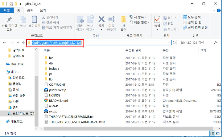Screen dimensions: 222x137
Task: Click Cut (잘라내기) scissors icon
Action: (x=43, y=17)
